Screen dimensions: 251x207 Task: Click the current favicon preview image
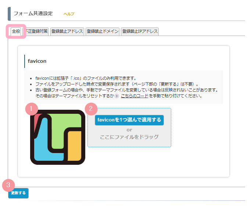[x=58, y=137]
